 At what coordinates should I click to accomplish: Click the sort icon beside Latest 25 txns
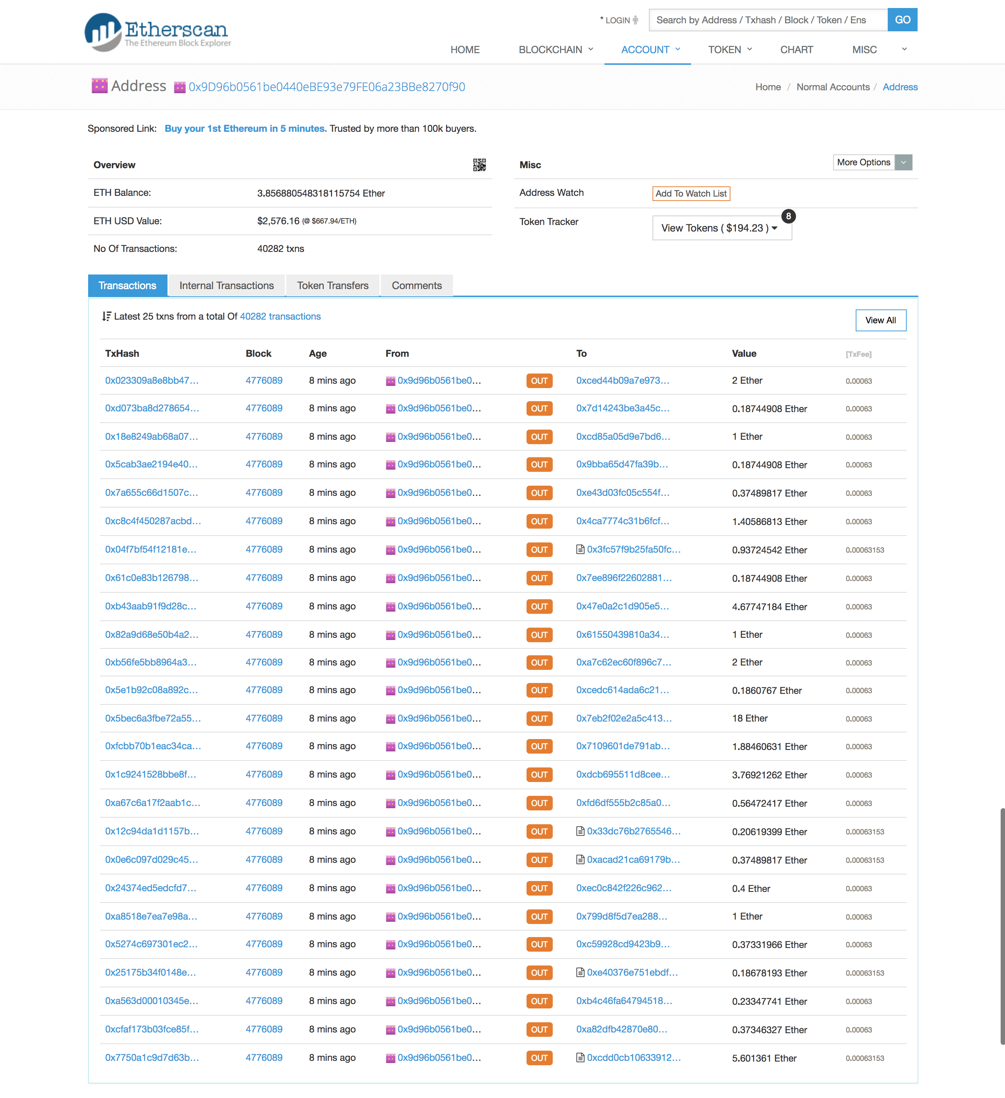click(x=107, y=316)
